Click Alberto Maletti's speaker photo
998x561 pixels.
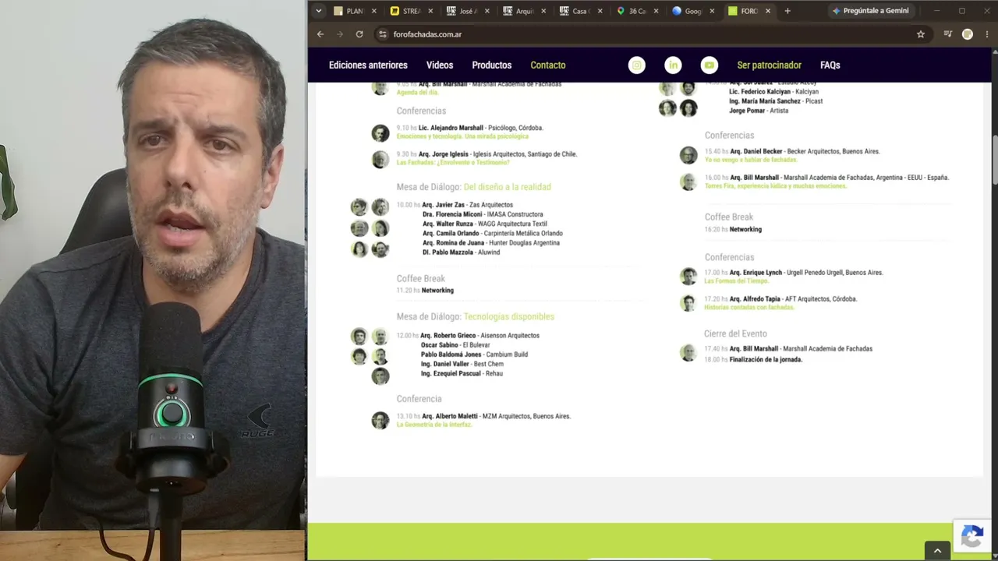pos(380,421)
